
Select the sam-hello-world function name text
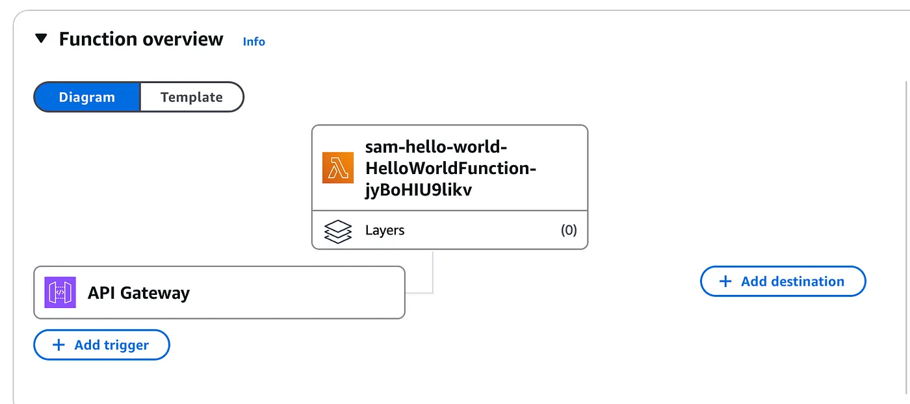pyautogui.click(x=451, y=169)
